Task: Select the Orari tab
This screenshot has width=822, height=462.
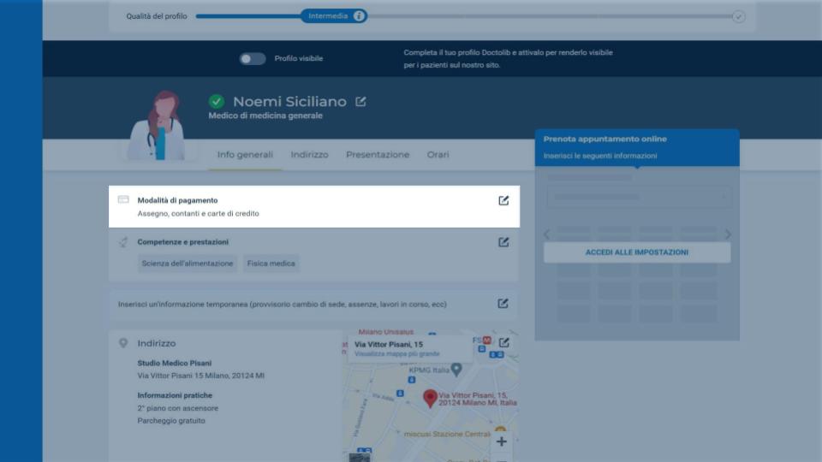Action: pos(438,155)
